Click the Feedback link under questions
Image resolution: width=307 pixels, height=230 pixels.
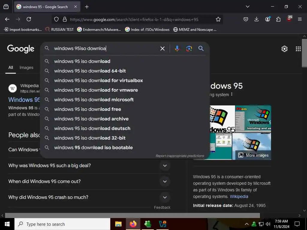(x=162, y=207)
